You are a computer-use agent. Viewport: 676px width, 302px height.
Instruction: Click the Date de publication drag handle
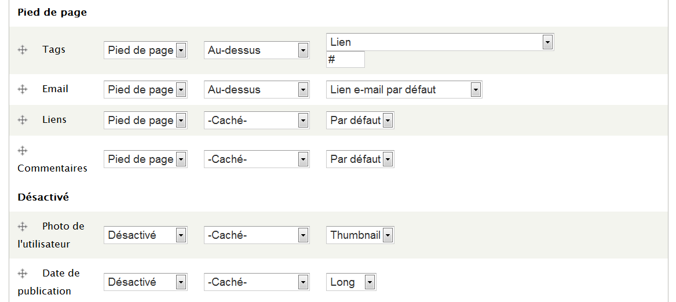tap(23, 274)
